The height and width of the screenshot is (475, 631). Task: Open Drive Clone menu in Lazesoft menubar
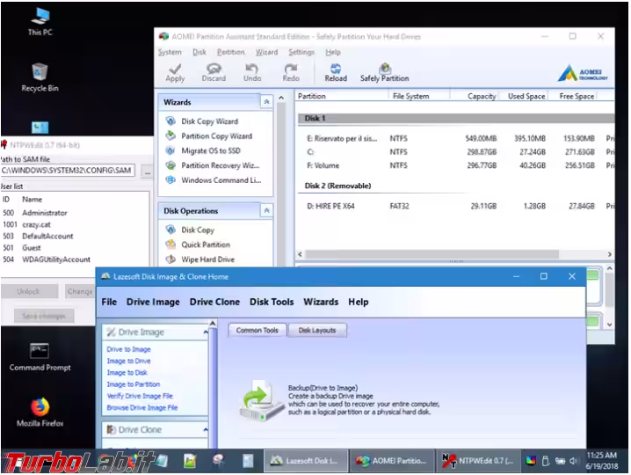pos(214,303)
